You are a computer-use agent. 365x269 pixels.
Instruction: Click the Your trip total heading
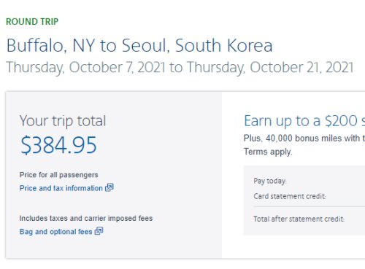point(63,121)
